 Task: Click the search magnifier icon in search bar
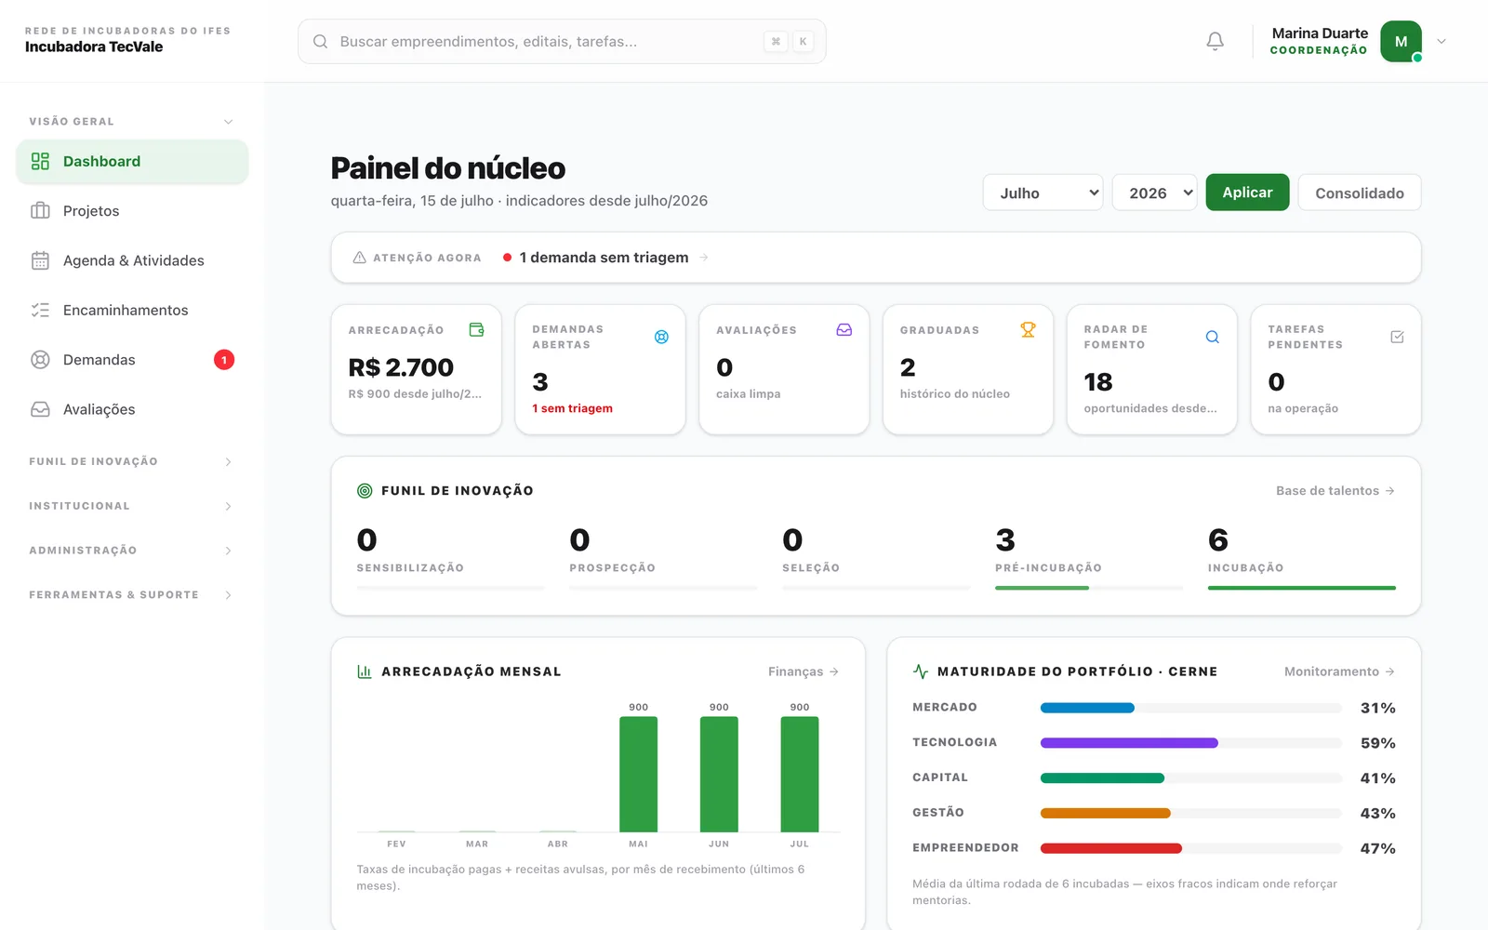pos(320,41)
